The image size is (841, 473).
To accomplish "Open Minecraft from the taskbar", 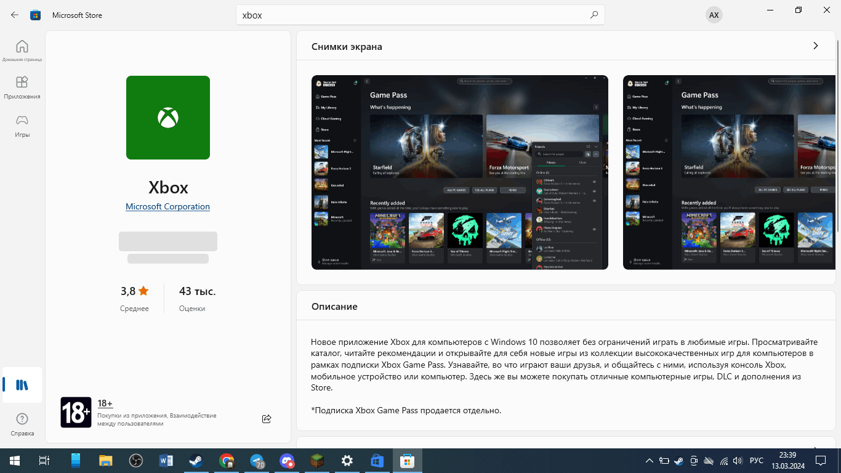I will click(x=317, y=461).
